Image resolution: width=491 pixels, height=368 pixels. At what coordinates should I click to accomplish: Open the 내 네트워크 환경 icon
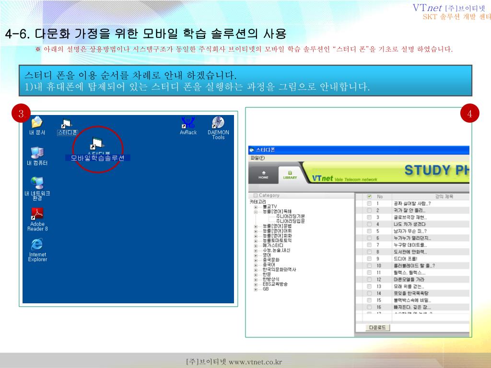pyautogui.click(x=37, y=188)
